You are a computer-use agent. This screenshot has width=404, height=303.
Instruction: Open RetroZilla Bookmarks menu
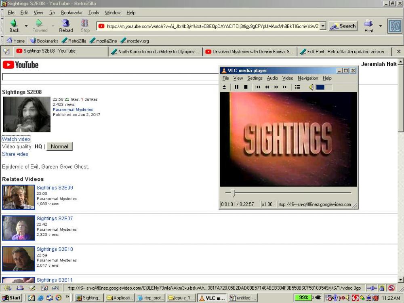coord(72,13)
